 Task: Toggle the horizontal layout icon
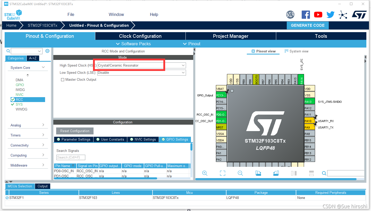(x=311, y=173)
